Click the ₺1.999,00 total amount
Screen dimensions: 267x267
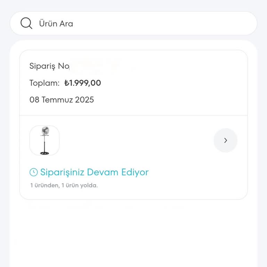tap(83, 83)
